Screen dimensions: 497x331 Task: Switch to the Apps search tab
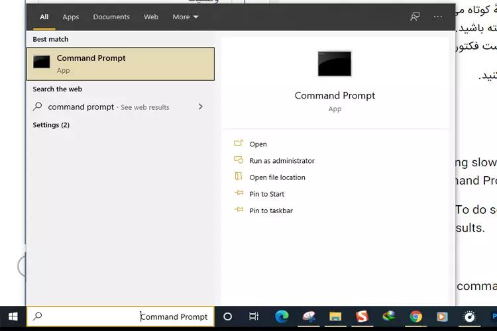tap(70, 17)
